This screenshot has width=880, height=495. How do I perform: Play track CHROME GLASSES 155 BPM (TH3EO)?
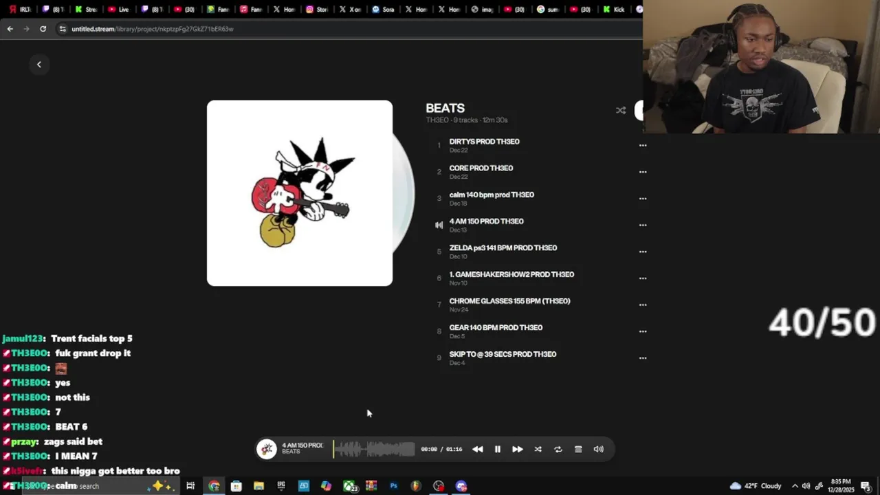pyautogui.click(x=509, y=301)
